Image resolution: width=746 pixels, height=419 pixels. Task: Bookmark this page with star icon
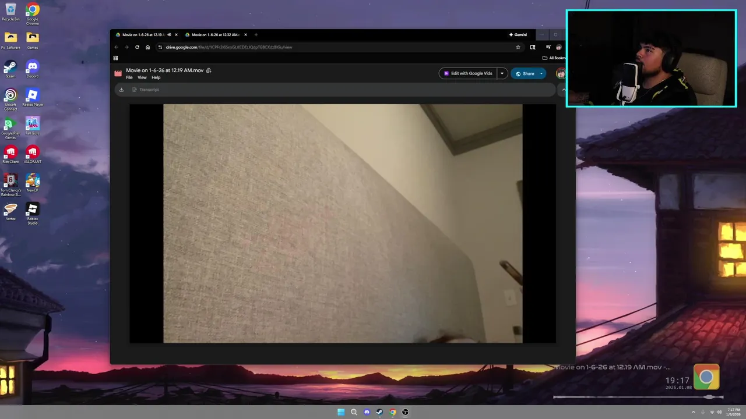coord(518,47)
